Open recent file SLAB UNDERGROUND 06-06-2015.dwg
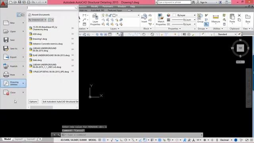 [51, 55]
